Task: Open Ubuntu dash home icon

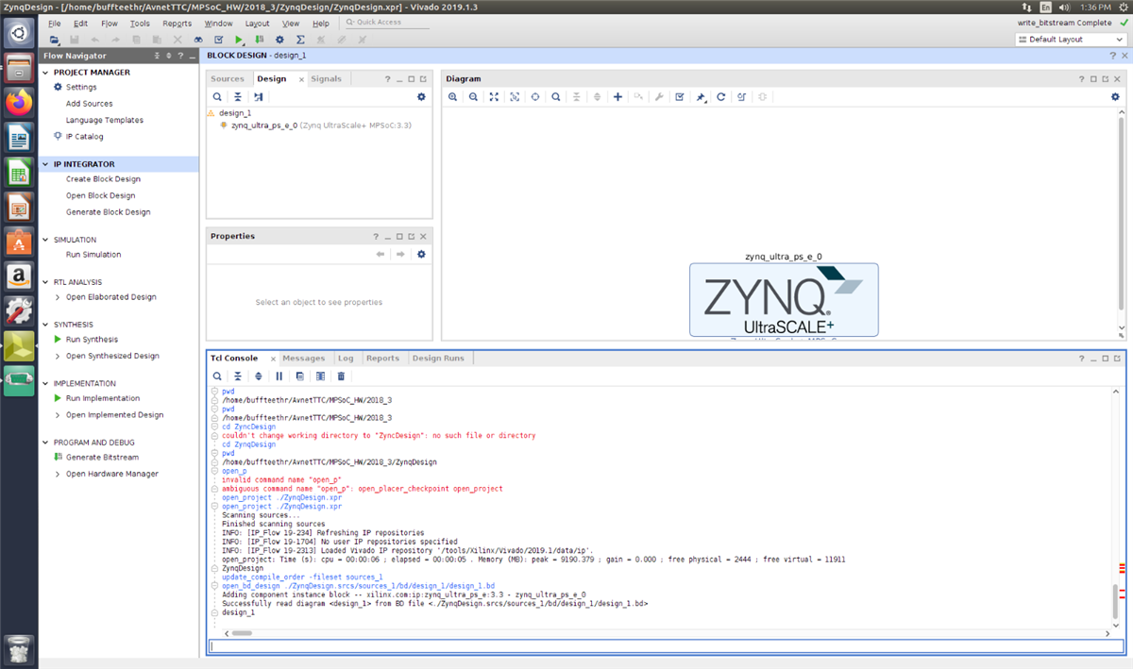Action: tap(18, 34)
